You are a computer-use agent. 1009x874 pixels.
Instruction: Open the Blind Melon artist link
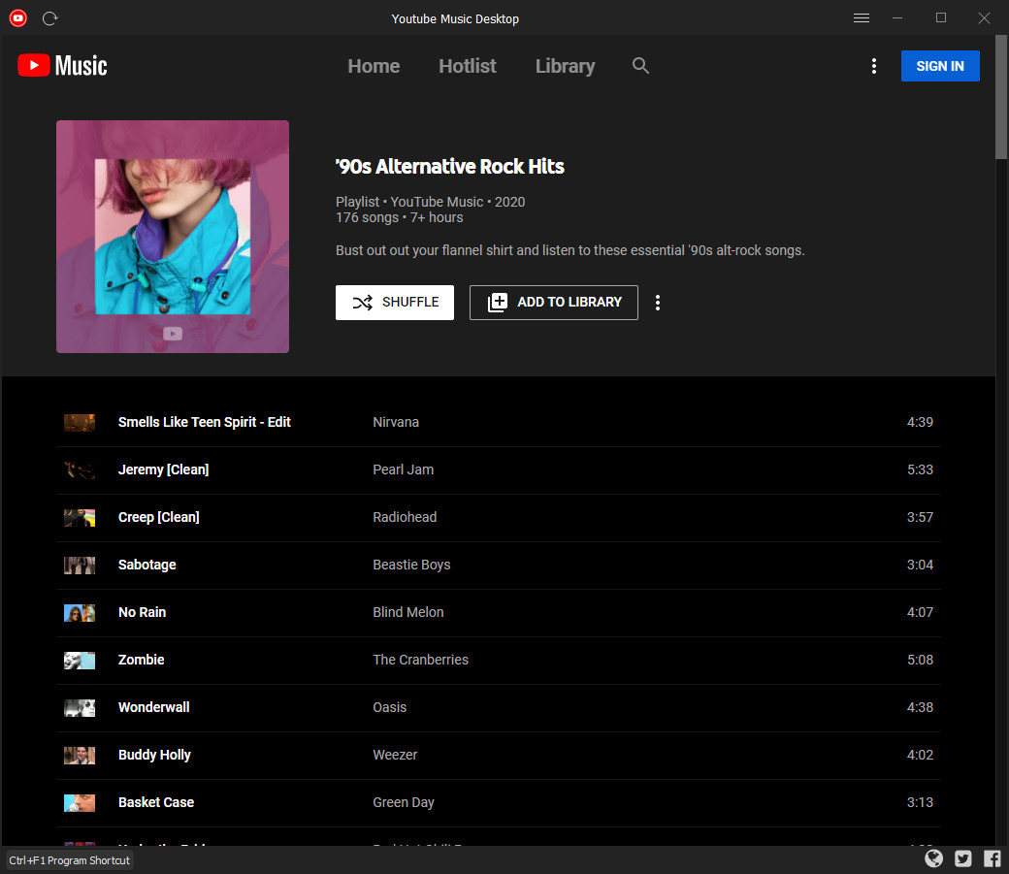(x=408, y=613)
